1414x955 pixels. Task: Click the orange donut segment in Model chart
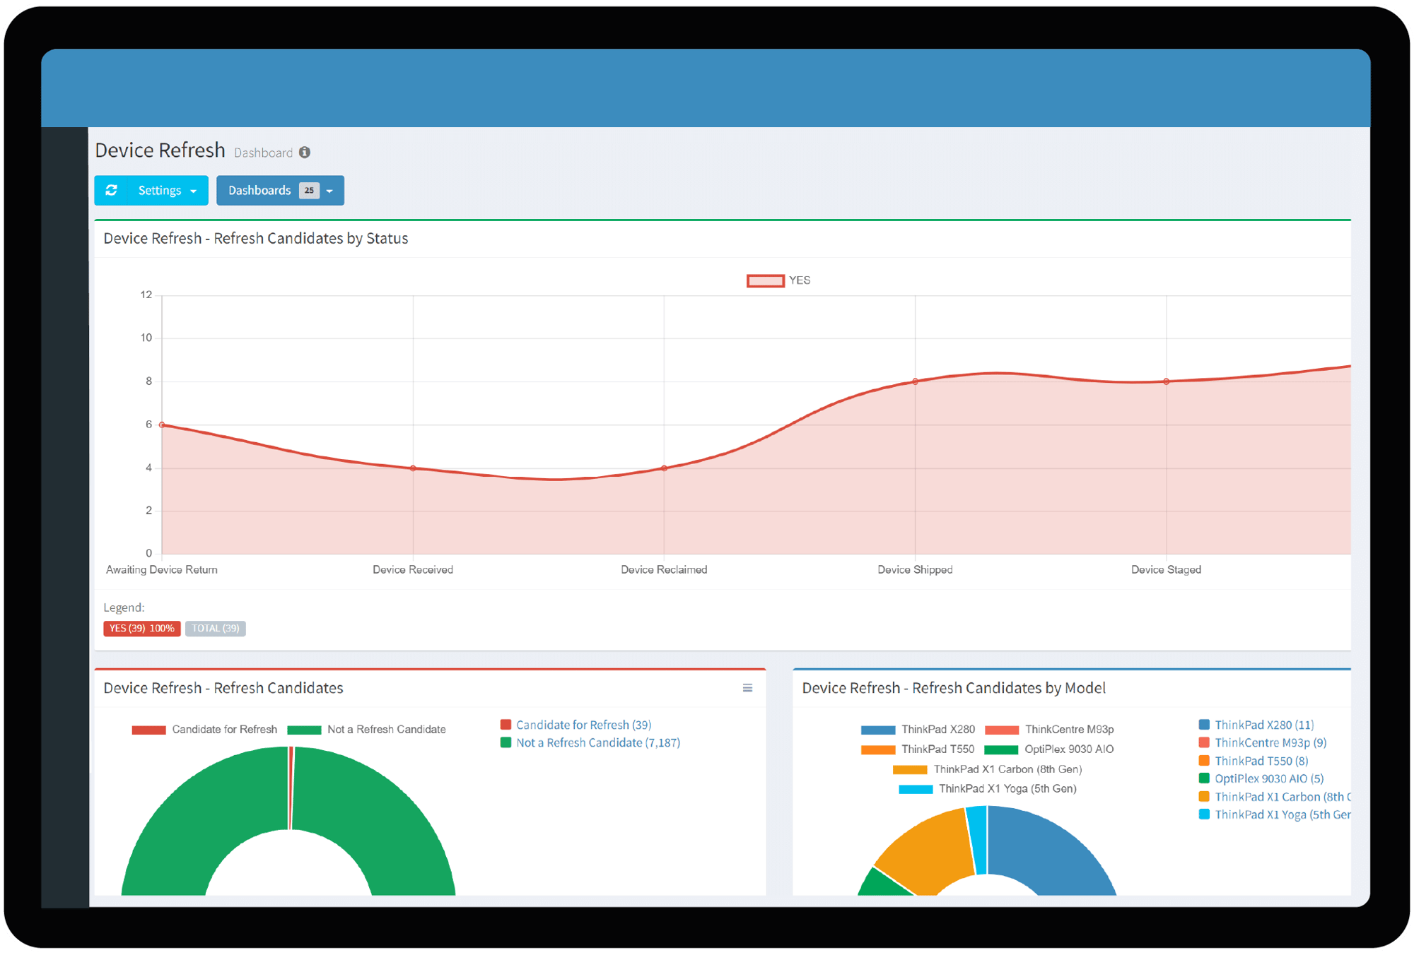pos(930,853)
